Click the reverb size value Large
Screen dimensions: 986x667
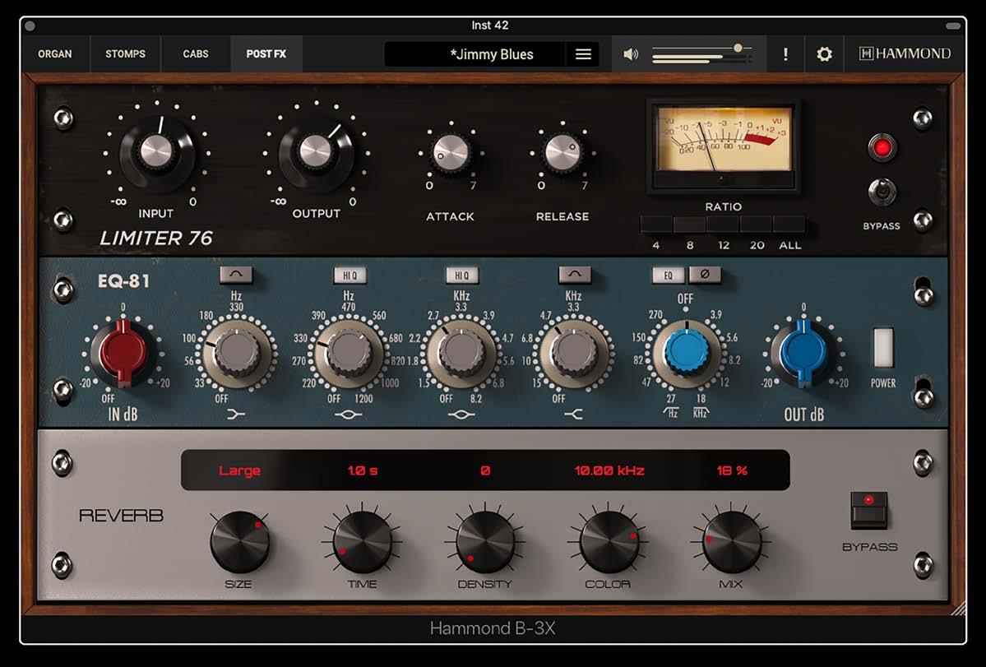click(x=239, y=470)
